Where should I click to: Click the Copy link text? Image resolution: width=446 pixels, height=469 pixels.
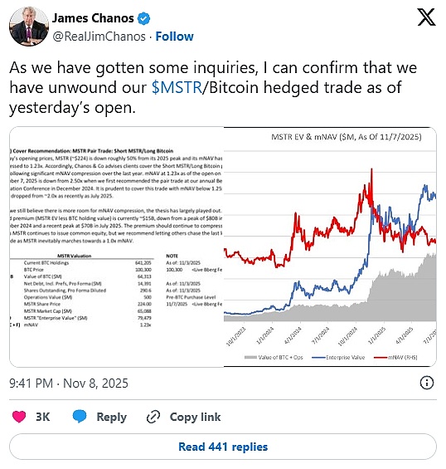[x=195, y=417]
